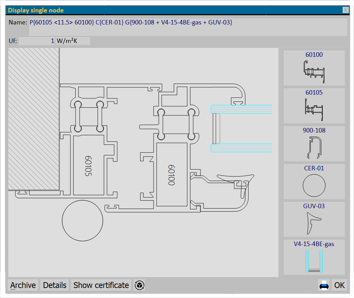Click into the Name text field

coord(187,27)
